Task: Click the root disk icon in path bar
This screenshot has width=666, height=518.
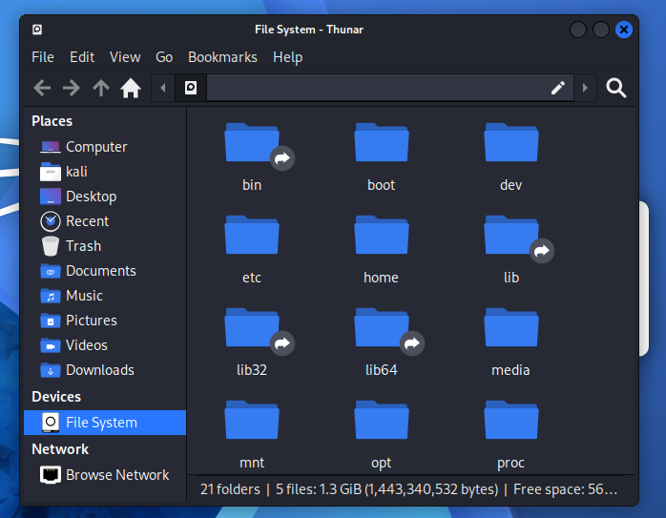Action: click(x=191, y=88)
